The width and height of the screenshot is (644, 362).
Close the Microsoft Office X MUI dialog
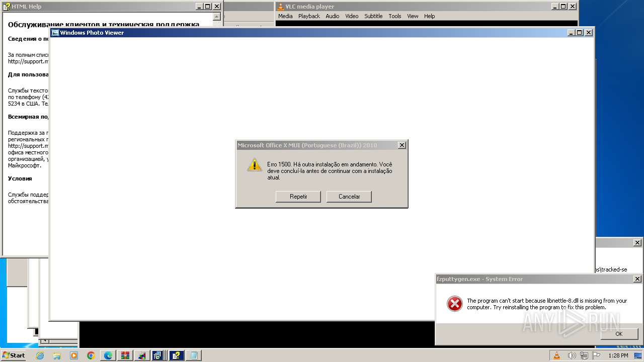coord(401,145)
